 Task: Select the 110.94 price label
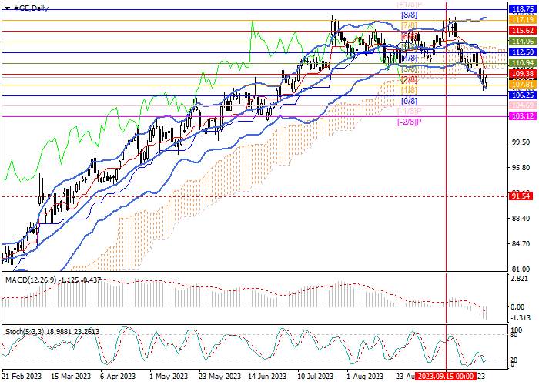(x=522, y=63)
